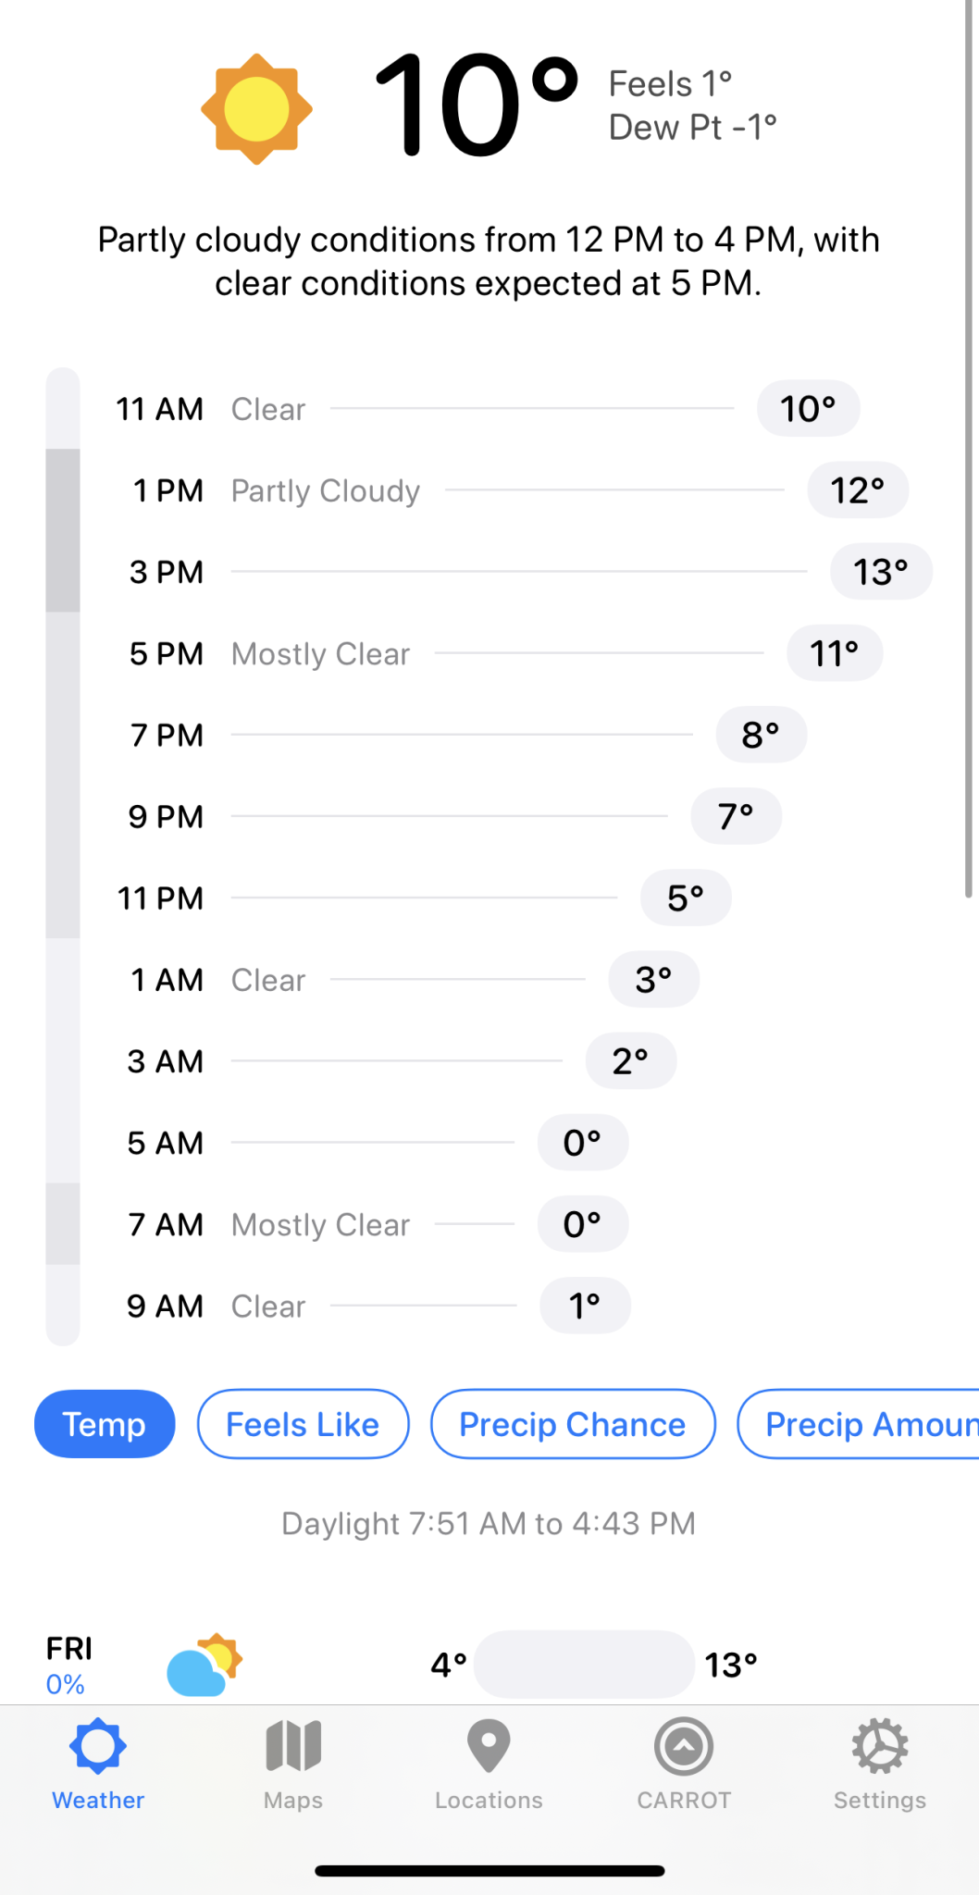This screenshot has width=979, height=1895.
Task: Tap the 13° temperature bubble at 3 PM
Action: (x=881, y=572)
